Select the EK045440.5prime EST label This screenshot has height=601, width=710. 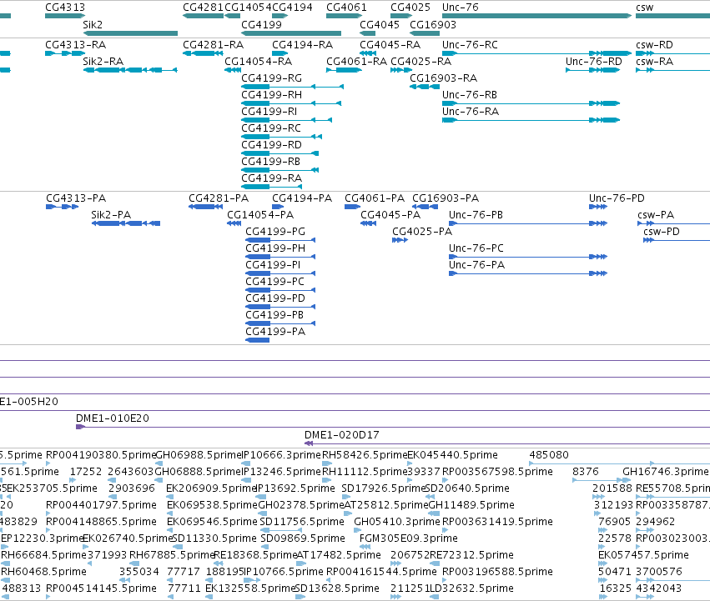tap(452, 455)
